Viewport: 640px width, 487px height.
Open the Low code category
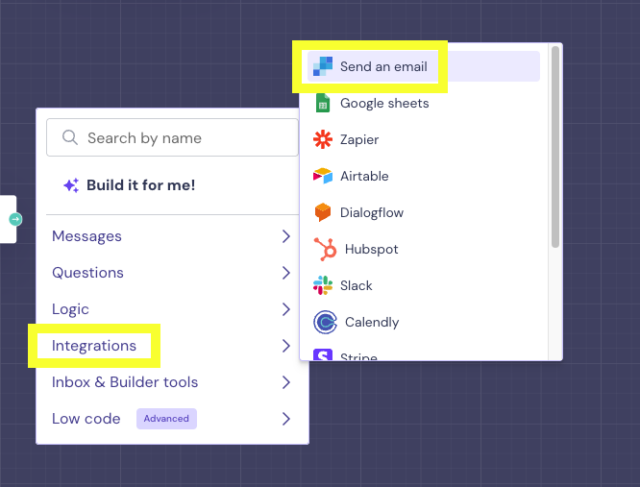click(86, 419)
